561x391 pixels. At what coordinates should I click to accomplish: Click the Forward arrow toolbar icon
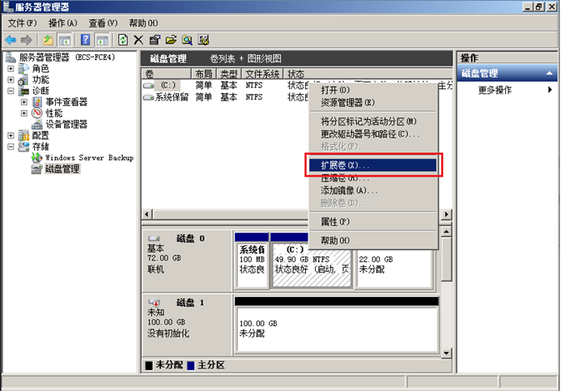26,40
